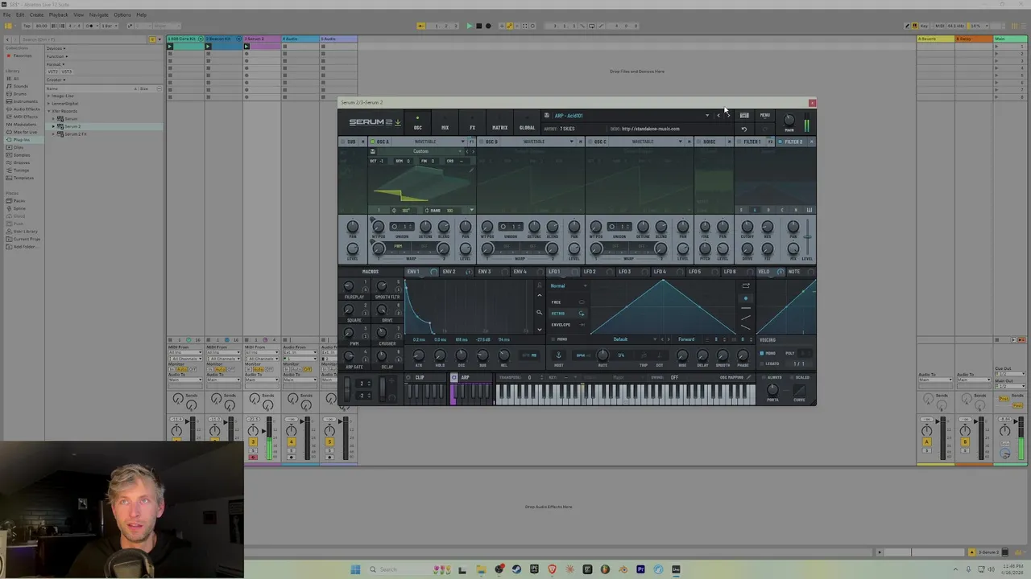Go to previous Serum preset arrow
Screen dimensions: 1031x579
pos(718,115)
